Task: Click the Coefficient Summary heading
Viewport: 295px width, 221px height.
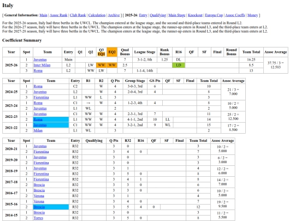Action: 22,40
